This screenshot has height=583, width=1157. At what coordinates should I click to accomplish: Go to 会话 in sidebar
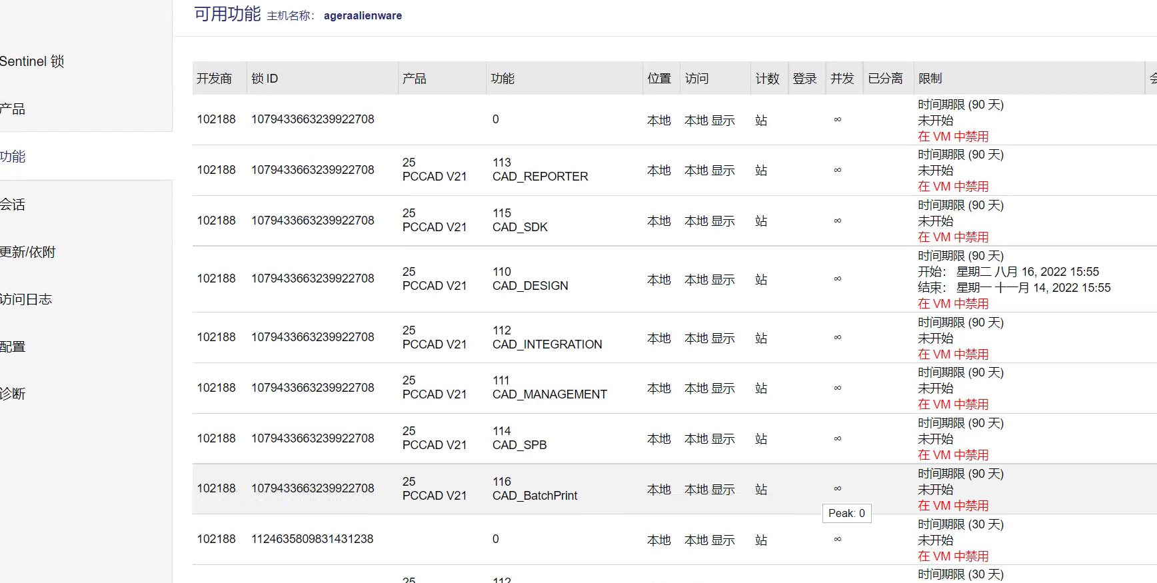click(13, 205)
